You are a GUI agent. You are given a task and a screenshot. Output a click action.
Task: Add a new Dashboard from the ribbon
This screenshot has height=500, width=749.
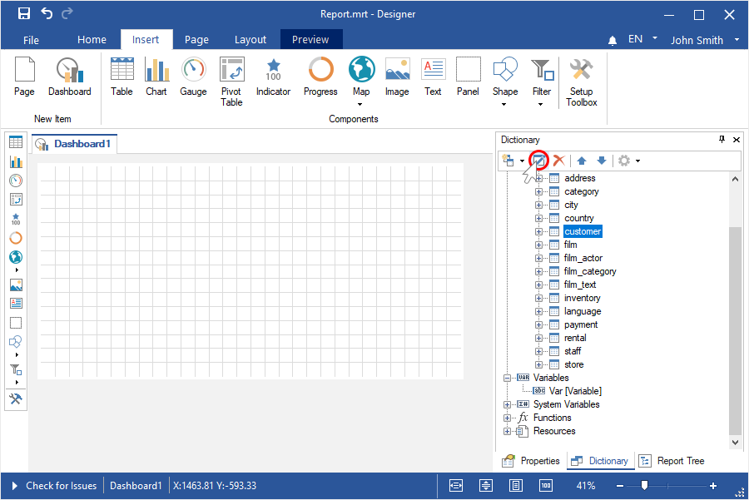point(70,77)
